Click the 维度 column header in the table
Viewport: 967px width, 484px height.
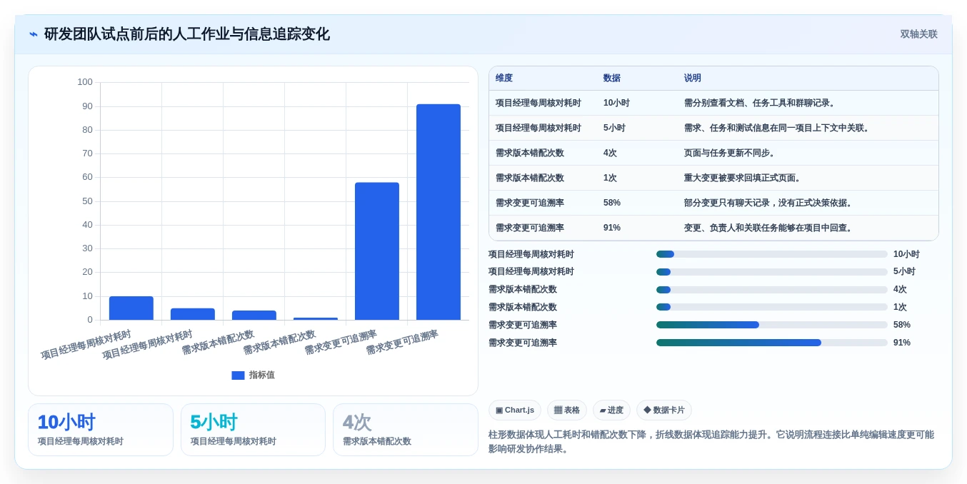[x=504, y=79]
